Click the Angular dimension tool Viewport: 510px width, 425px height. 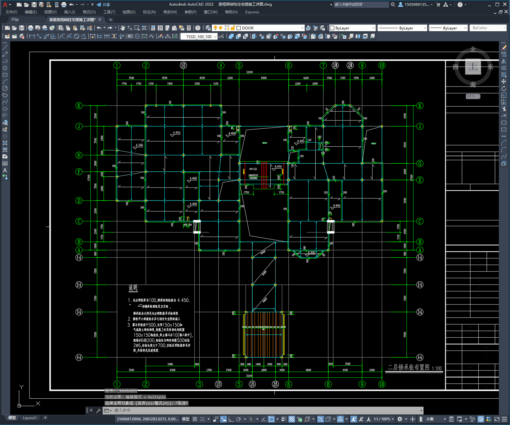pyautogui.click(x=83, y=36)
